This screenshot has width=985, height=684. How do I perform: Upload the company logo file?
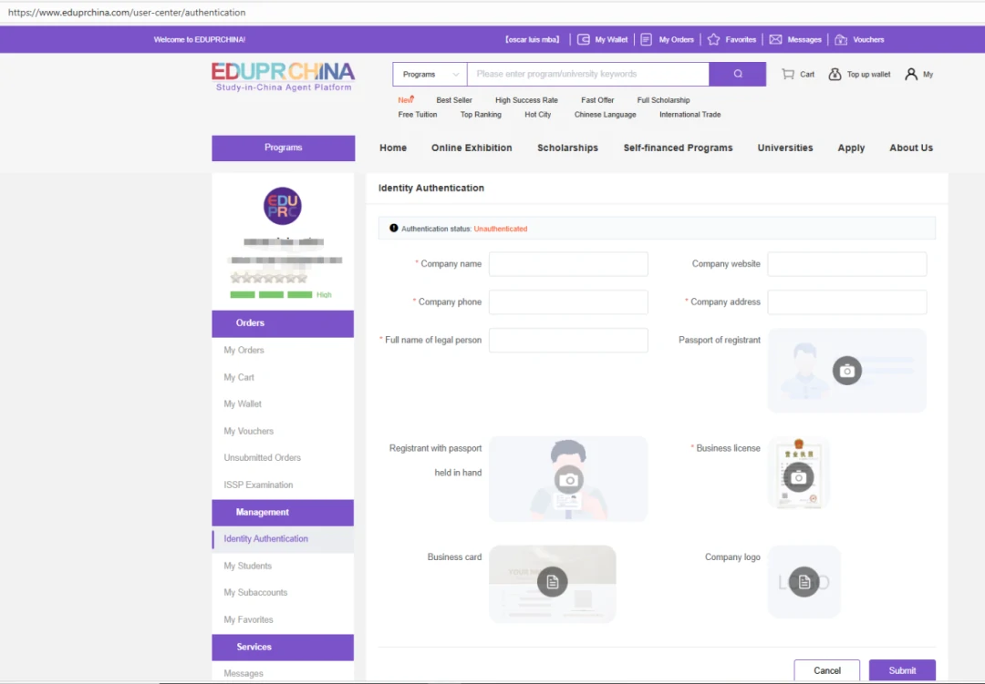804,581
